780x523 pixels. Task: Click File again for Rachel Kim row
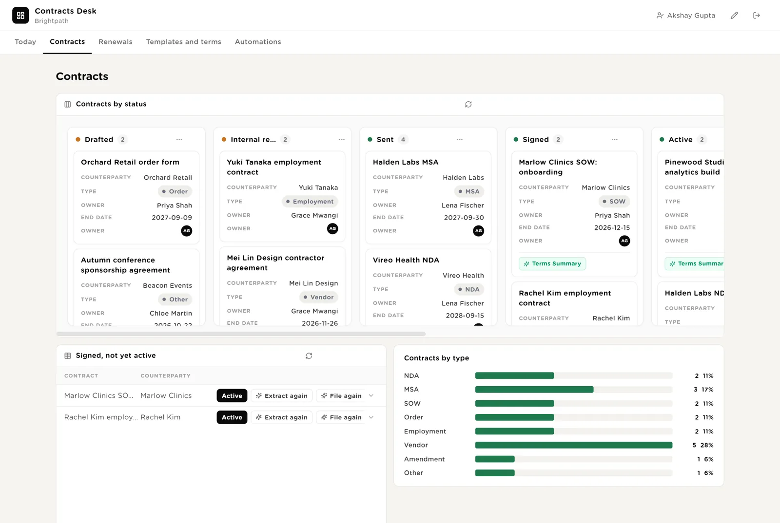click(x=341, y=417)
